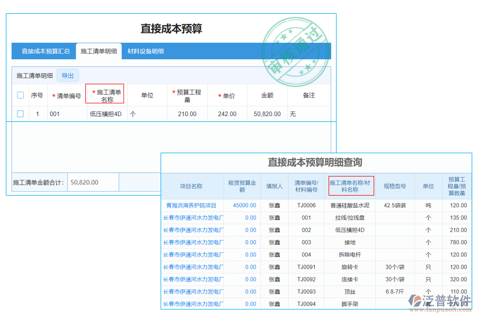Open the 施工清单明细 tab
477x318 pixels.
99,51
